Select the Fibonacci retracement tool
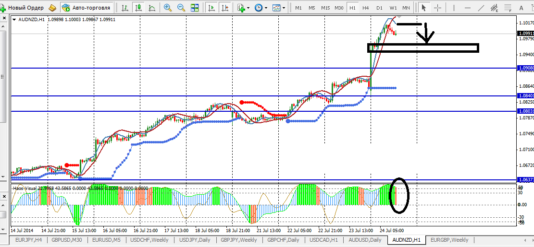This screenshot has width=534, height=247. (507, 8)
